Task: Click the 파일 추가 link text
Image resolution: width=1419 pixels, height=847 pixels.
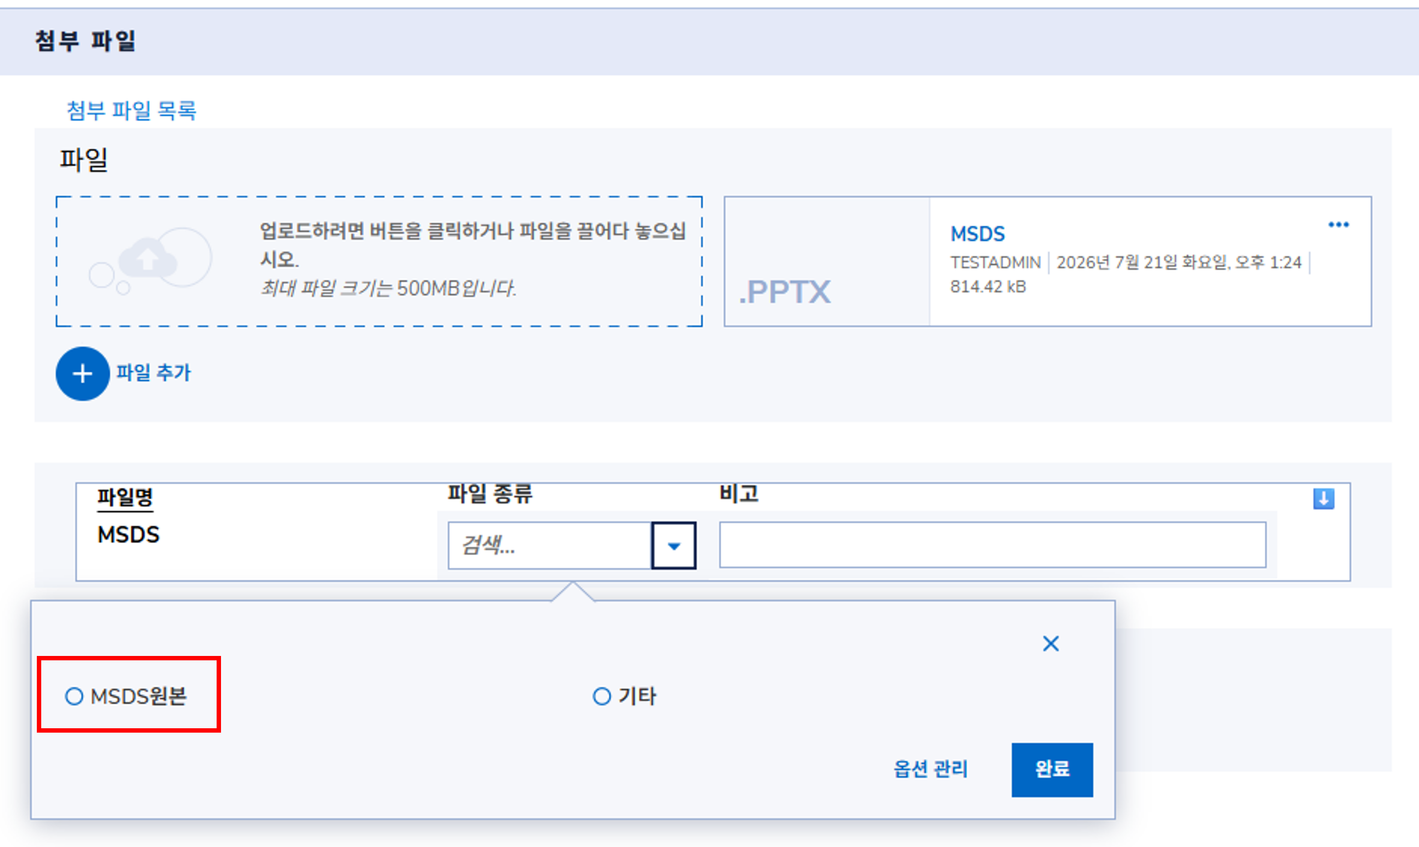Action: tap(153, 373)
